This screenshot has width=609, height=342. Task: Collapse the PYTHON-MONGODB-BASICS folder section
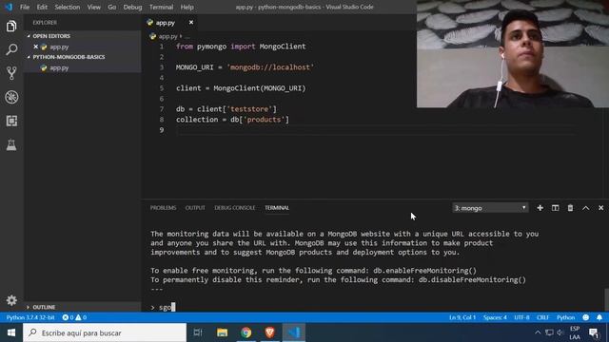point(83,57)
